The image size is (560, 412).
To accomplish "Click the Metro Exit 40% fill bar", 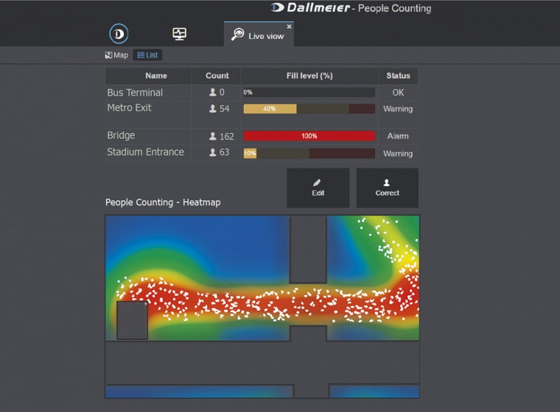I will coord(270,109).
